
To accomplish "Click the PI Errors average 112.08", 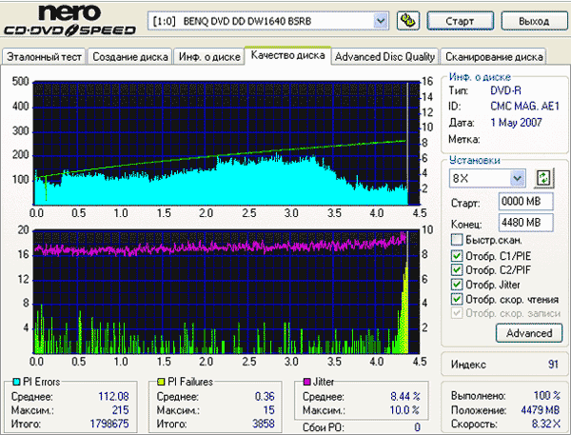I will [113, 396].
